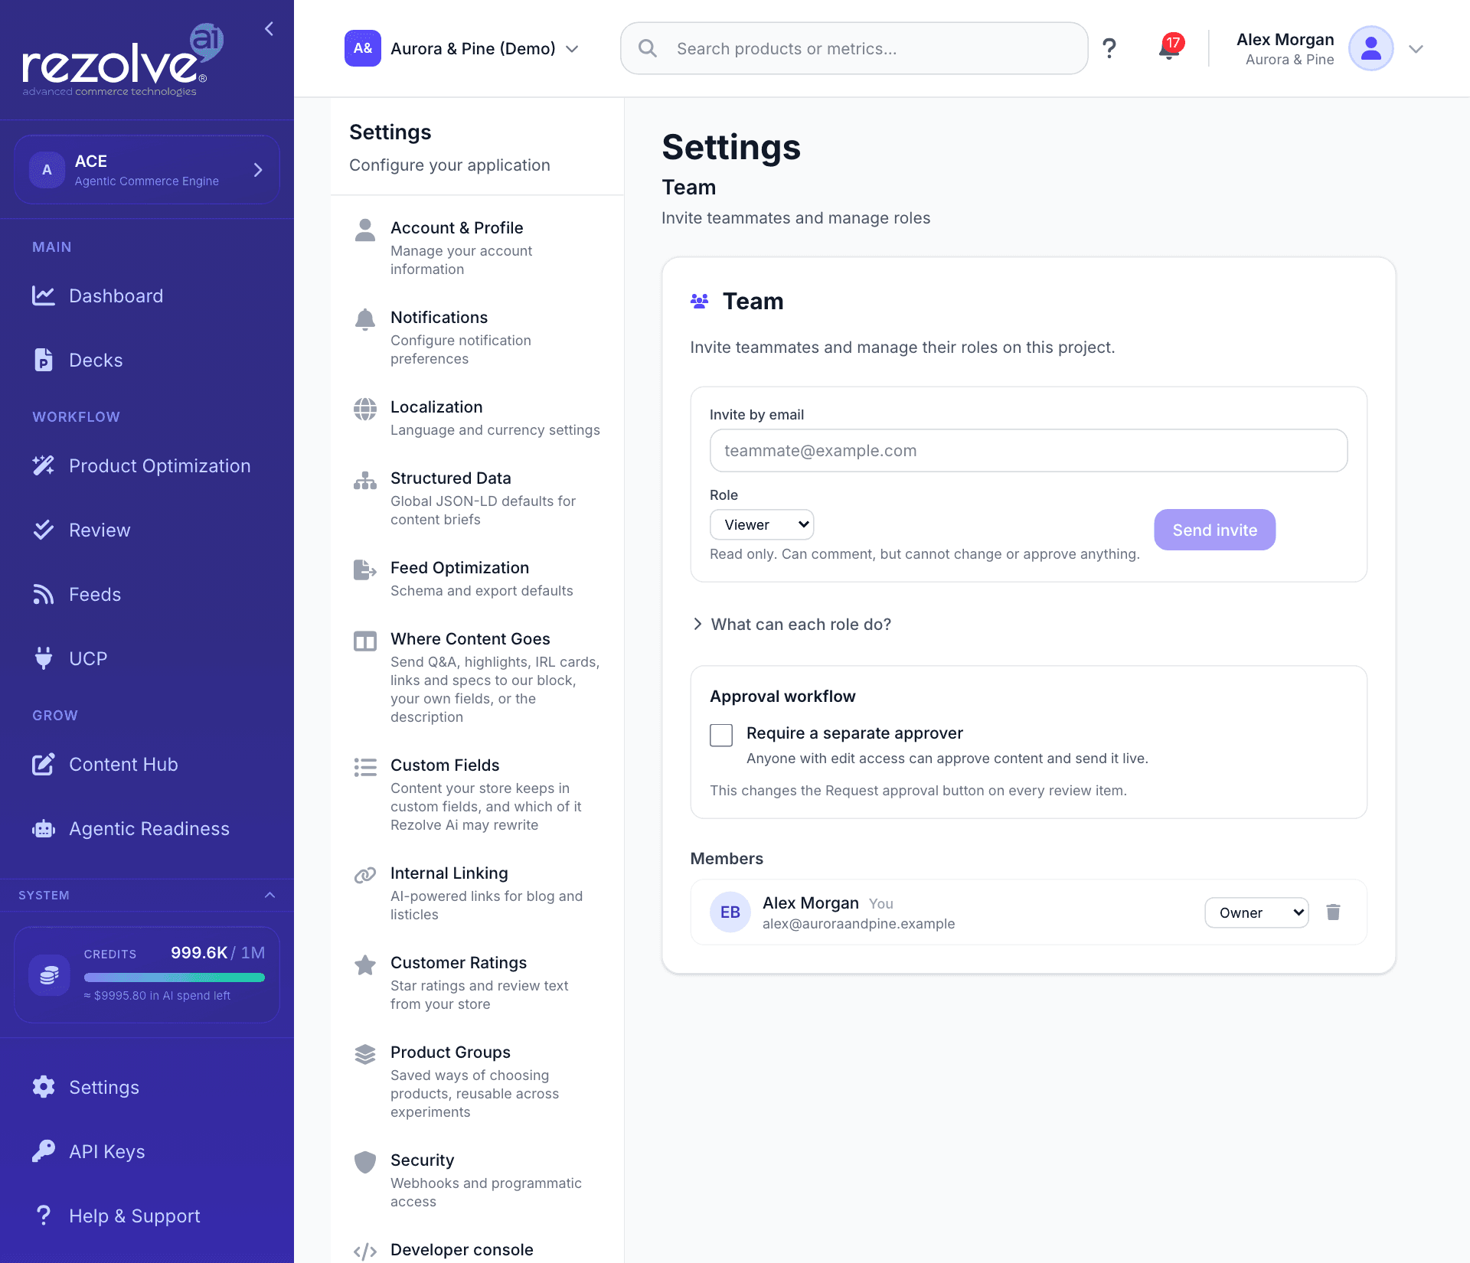Click the 999.6K credits value
The height and width of the screenshot is (1263, 1470).
[x=198, y=952]
